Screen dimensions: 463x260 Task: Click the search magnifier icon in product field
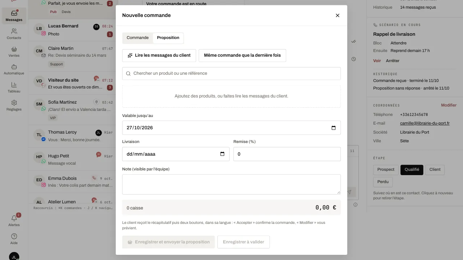[x=128, y=74]
